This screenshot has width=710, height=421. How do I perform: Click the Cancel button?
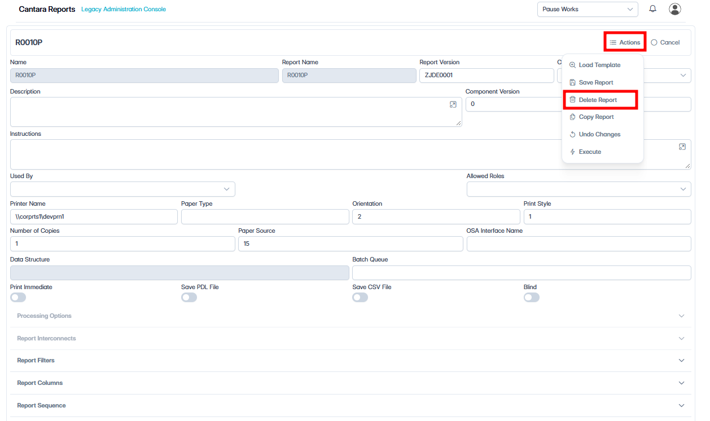click(665, 42)
